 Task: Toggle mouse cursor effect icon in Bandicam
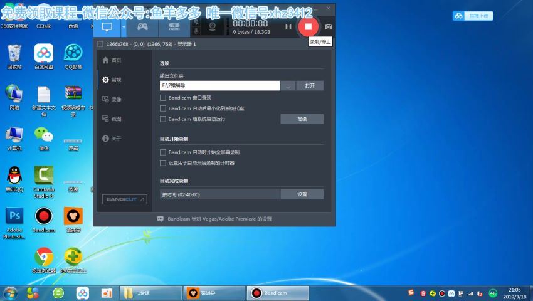[196, 23]
